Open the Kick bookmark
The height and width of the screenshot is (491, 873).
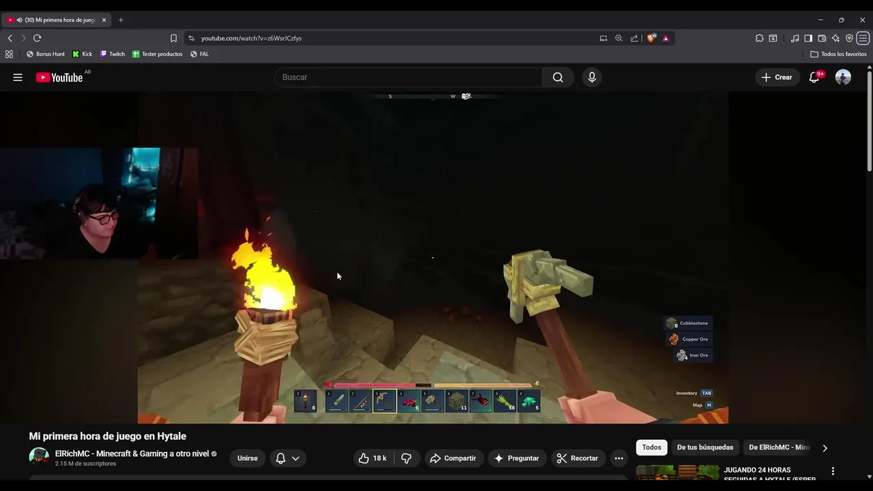83,54
